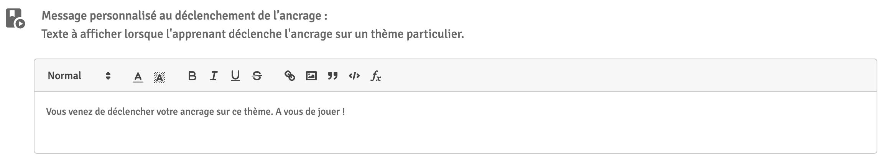Place cursor after "A vous de jouer !"
The image size is (895, 166).
(x=345, y=112)
